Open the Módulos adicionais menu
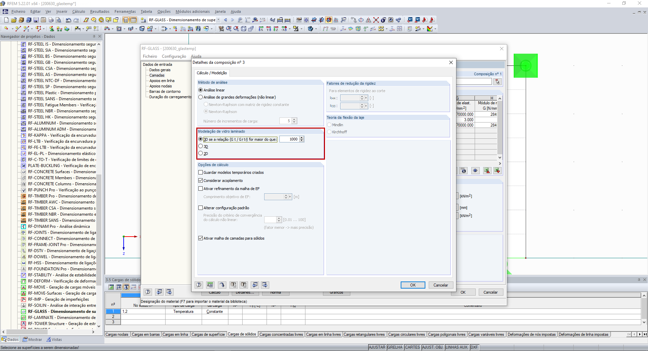Image resolution: width=648 pixels, height=351 pixels. tap(193, 11)
